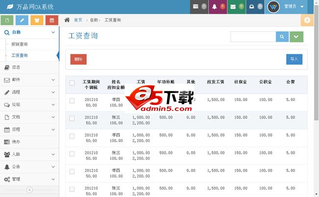This screenshot has height=197, width=319.
Task: Click the green document shortcut button
Action: [x=7, y=20]
